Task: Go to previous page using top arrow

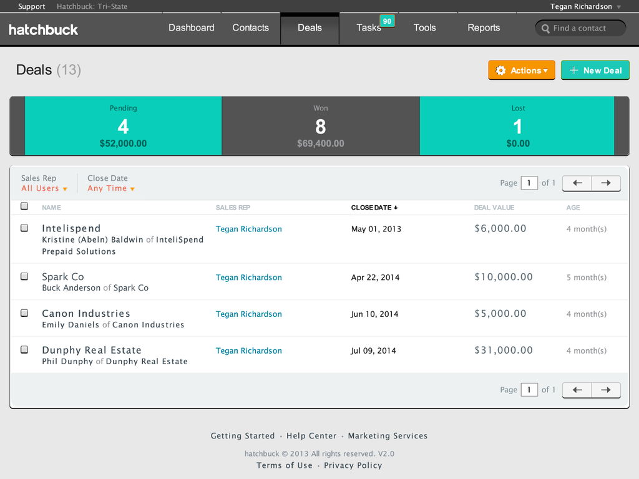Action: [577, 183]
